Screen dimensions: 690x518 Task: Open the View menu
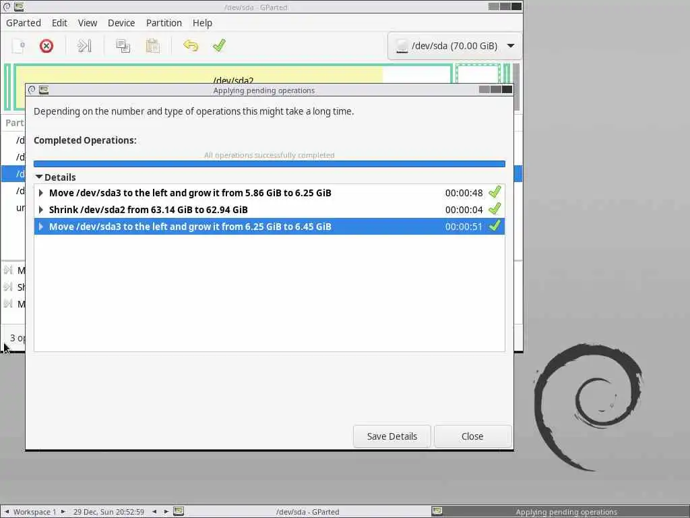(x=88, y=23)
